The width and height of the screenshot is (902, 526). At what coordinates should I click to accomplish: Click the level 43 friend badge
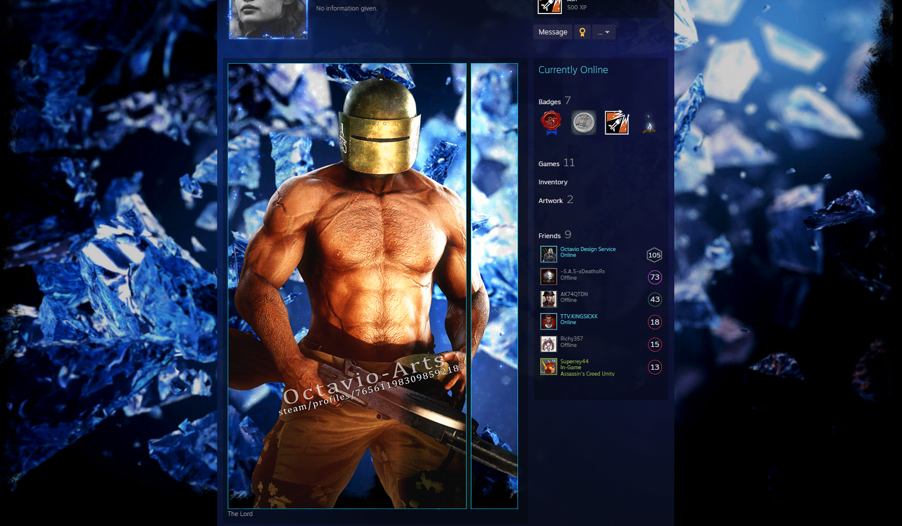pyautogui.click(x=655, y=300)
